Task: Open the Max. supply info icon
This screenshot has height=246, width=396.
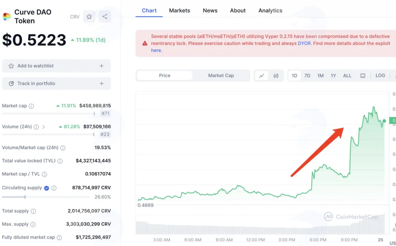Action: coord(33,224)
